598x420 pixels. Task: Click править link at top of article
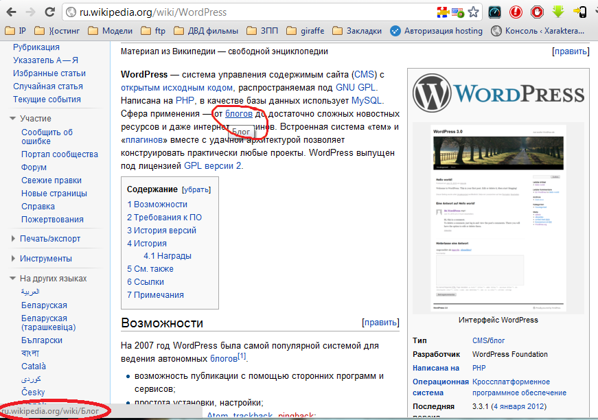571,51
